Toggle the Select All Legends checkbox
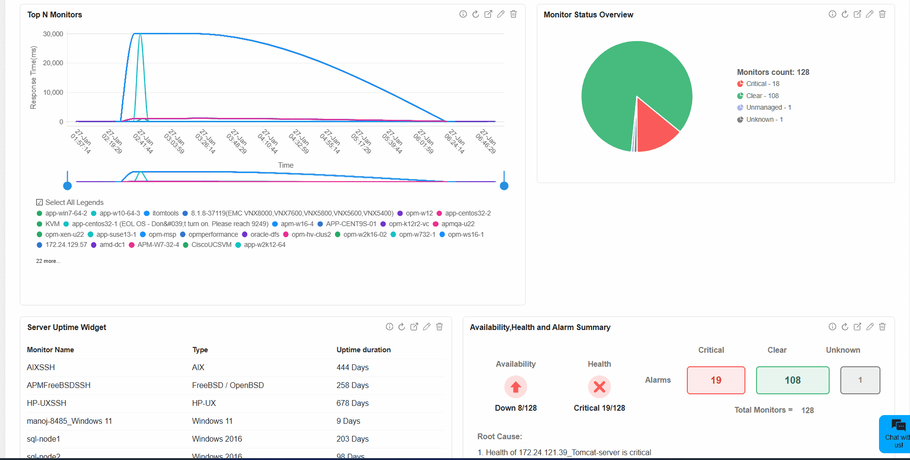The image size is (910, 460). [x=40, y=202]
